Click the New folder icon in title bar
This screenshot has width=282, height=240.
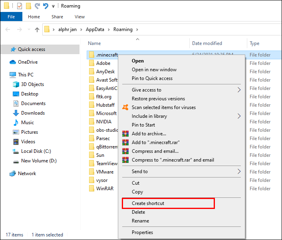pos(28,6)
